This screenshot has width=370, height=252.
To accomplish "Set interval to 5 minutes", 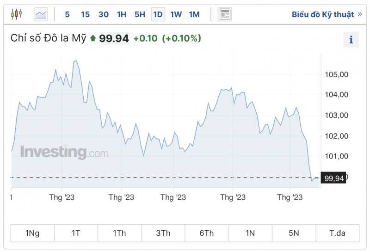I will [67, 14].
